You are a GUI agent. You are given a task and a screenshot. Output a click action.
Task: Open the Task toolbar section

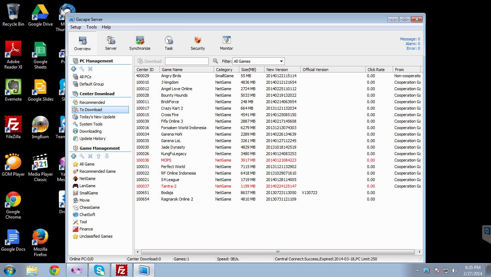169,43
